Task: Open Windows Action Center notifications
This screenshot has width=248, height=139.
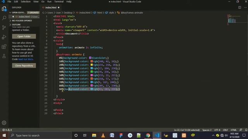Action: (x=244, y=136)
